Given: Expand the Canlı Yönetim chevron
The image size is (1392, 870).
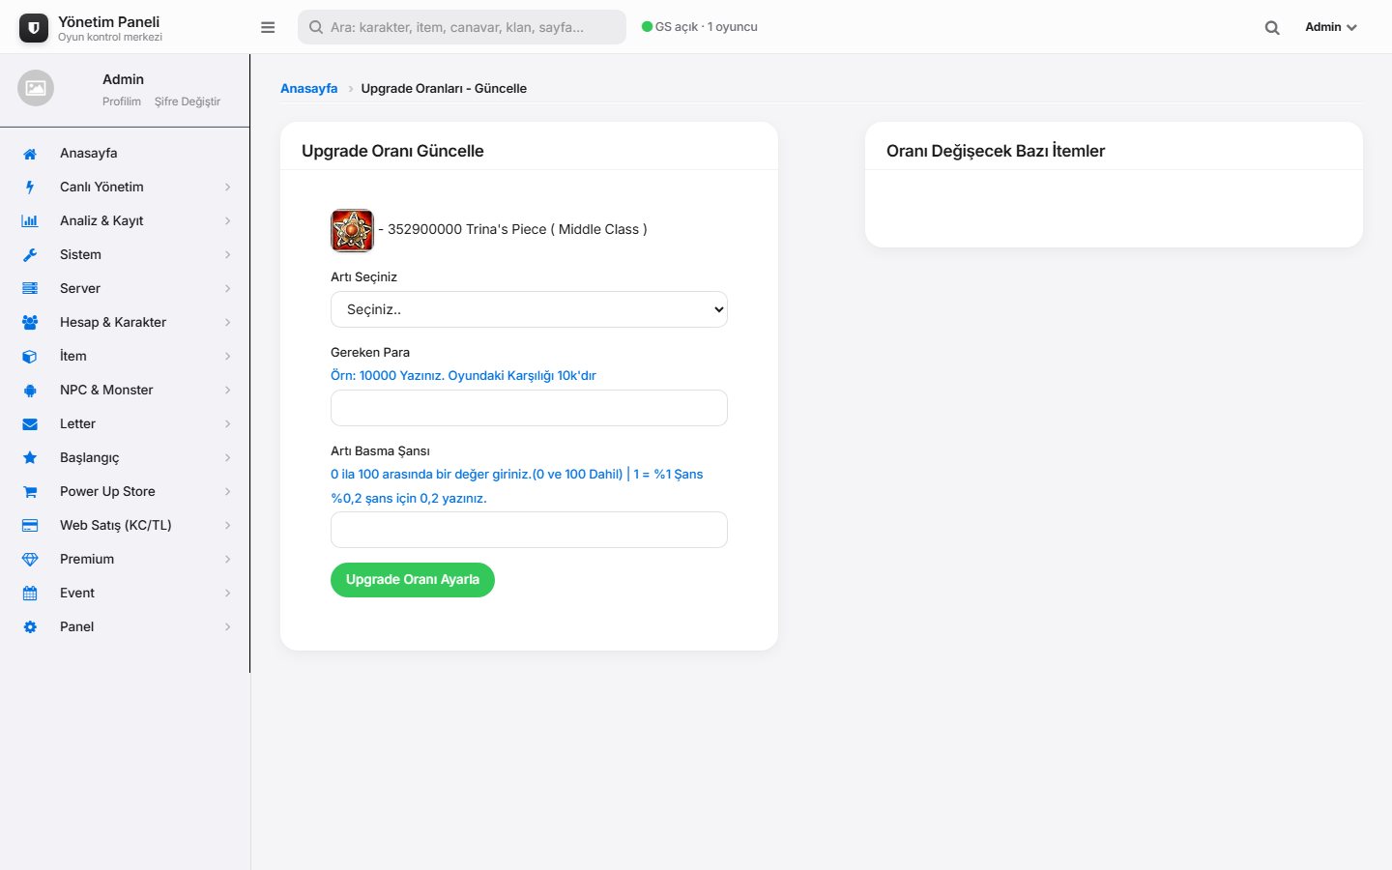Looking at the screenshot, I should coord(228,188).
